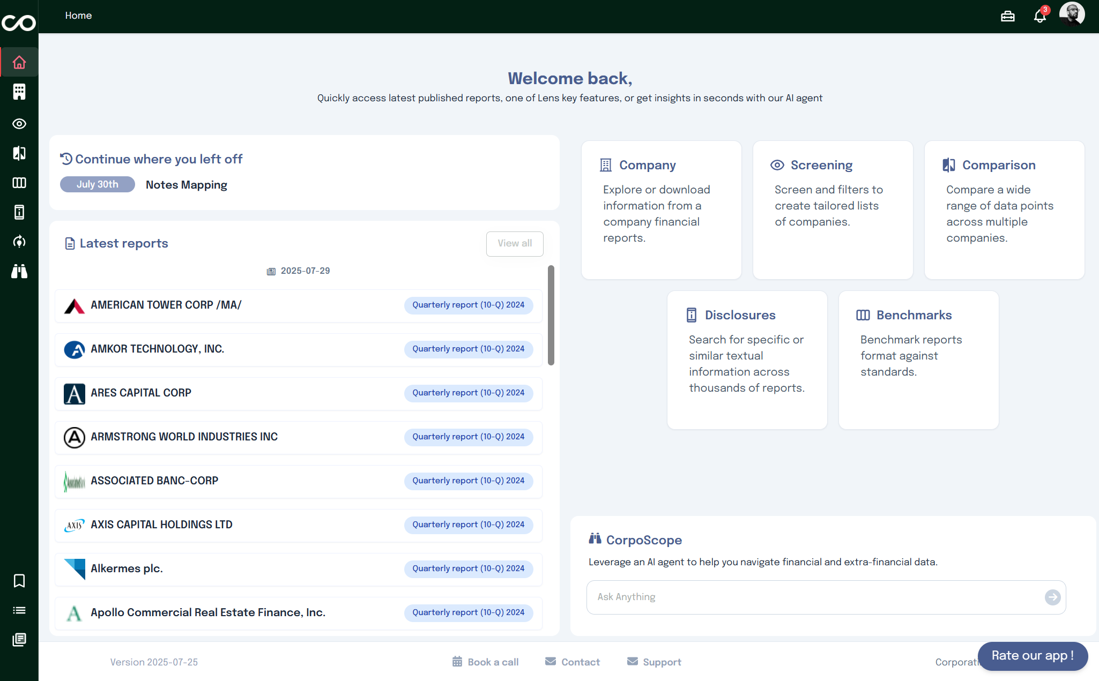Click View all latest reports button
Image resolution: width=1099 pixels, height=681 pixels.
tap(514, 243)
